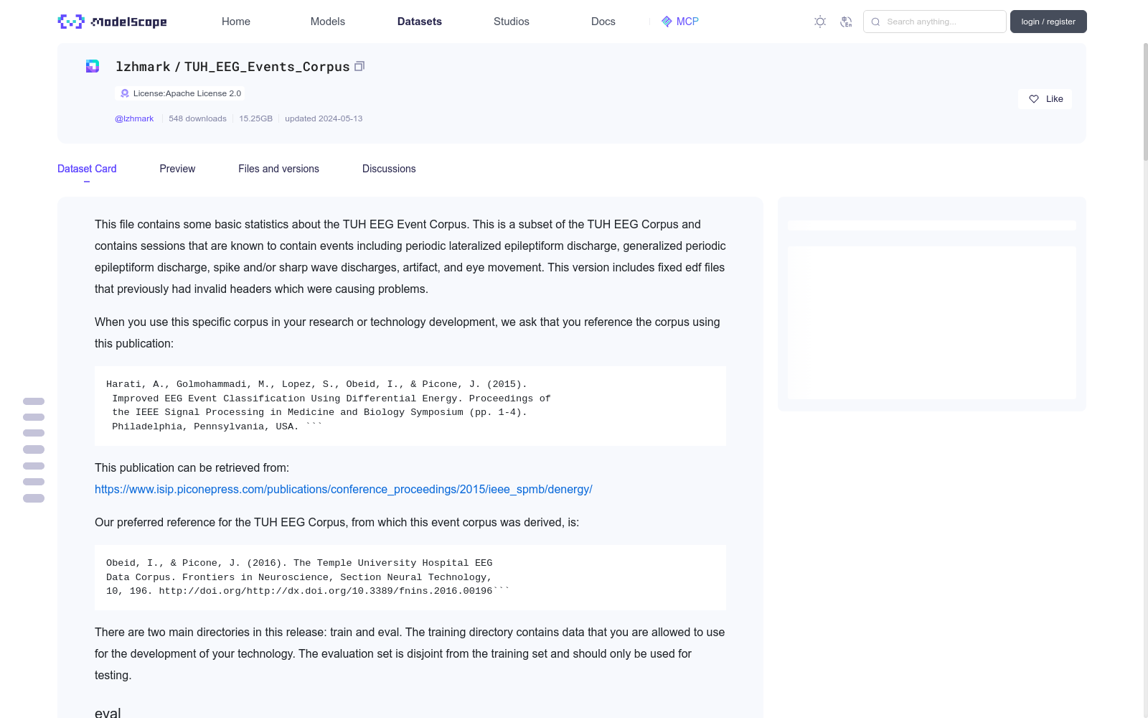Switch to the Preview tab
1148x718 pixels.
click(x=177, y=169)
